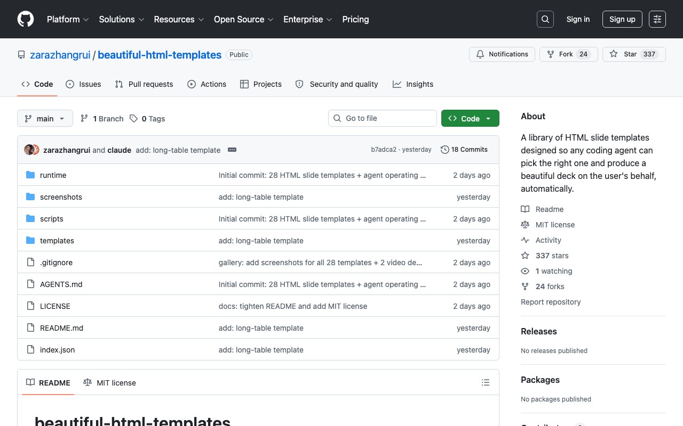Expand the Solutions menu

click(122, 19)
